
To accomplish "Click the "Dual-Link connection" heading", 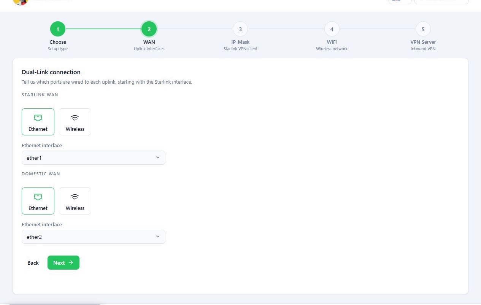I will tap(51, 72).
